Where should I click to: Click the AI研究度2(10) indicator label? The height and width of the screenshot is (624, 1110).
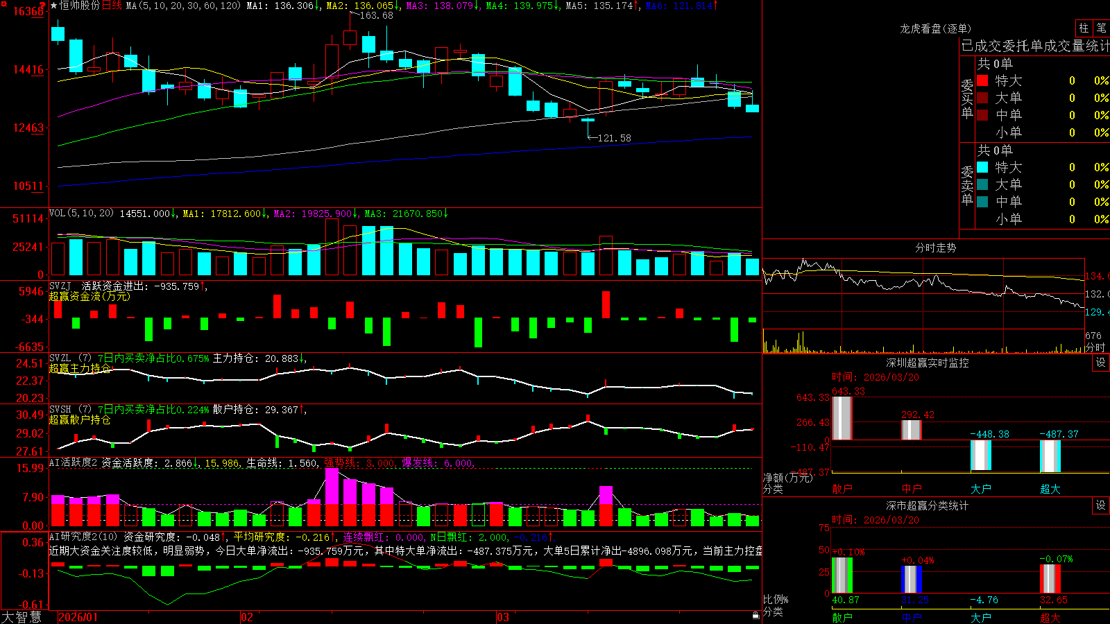click(x=83, y=537)
